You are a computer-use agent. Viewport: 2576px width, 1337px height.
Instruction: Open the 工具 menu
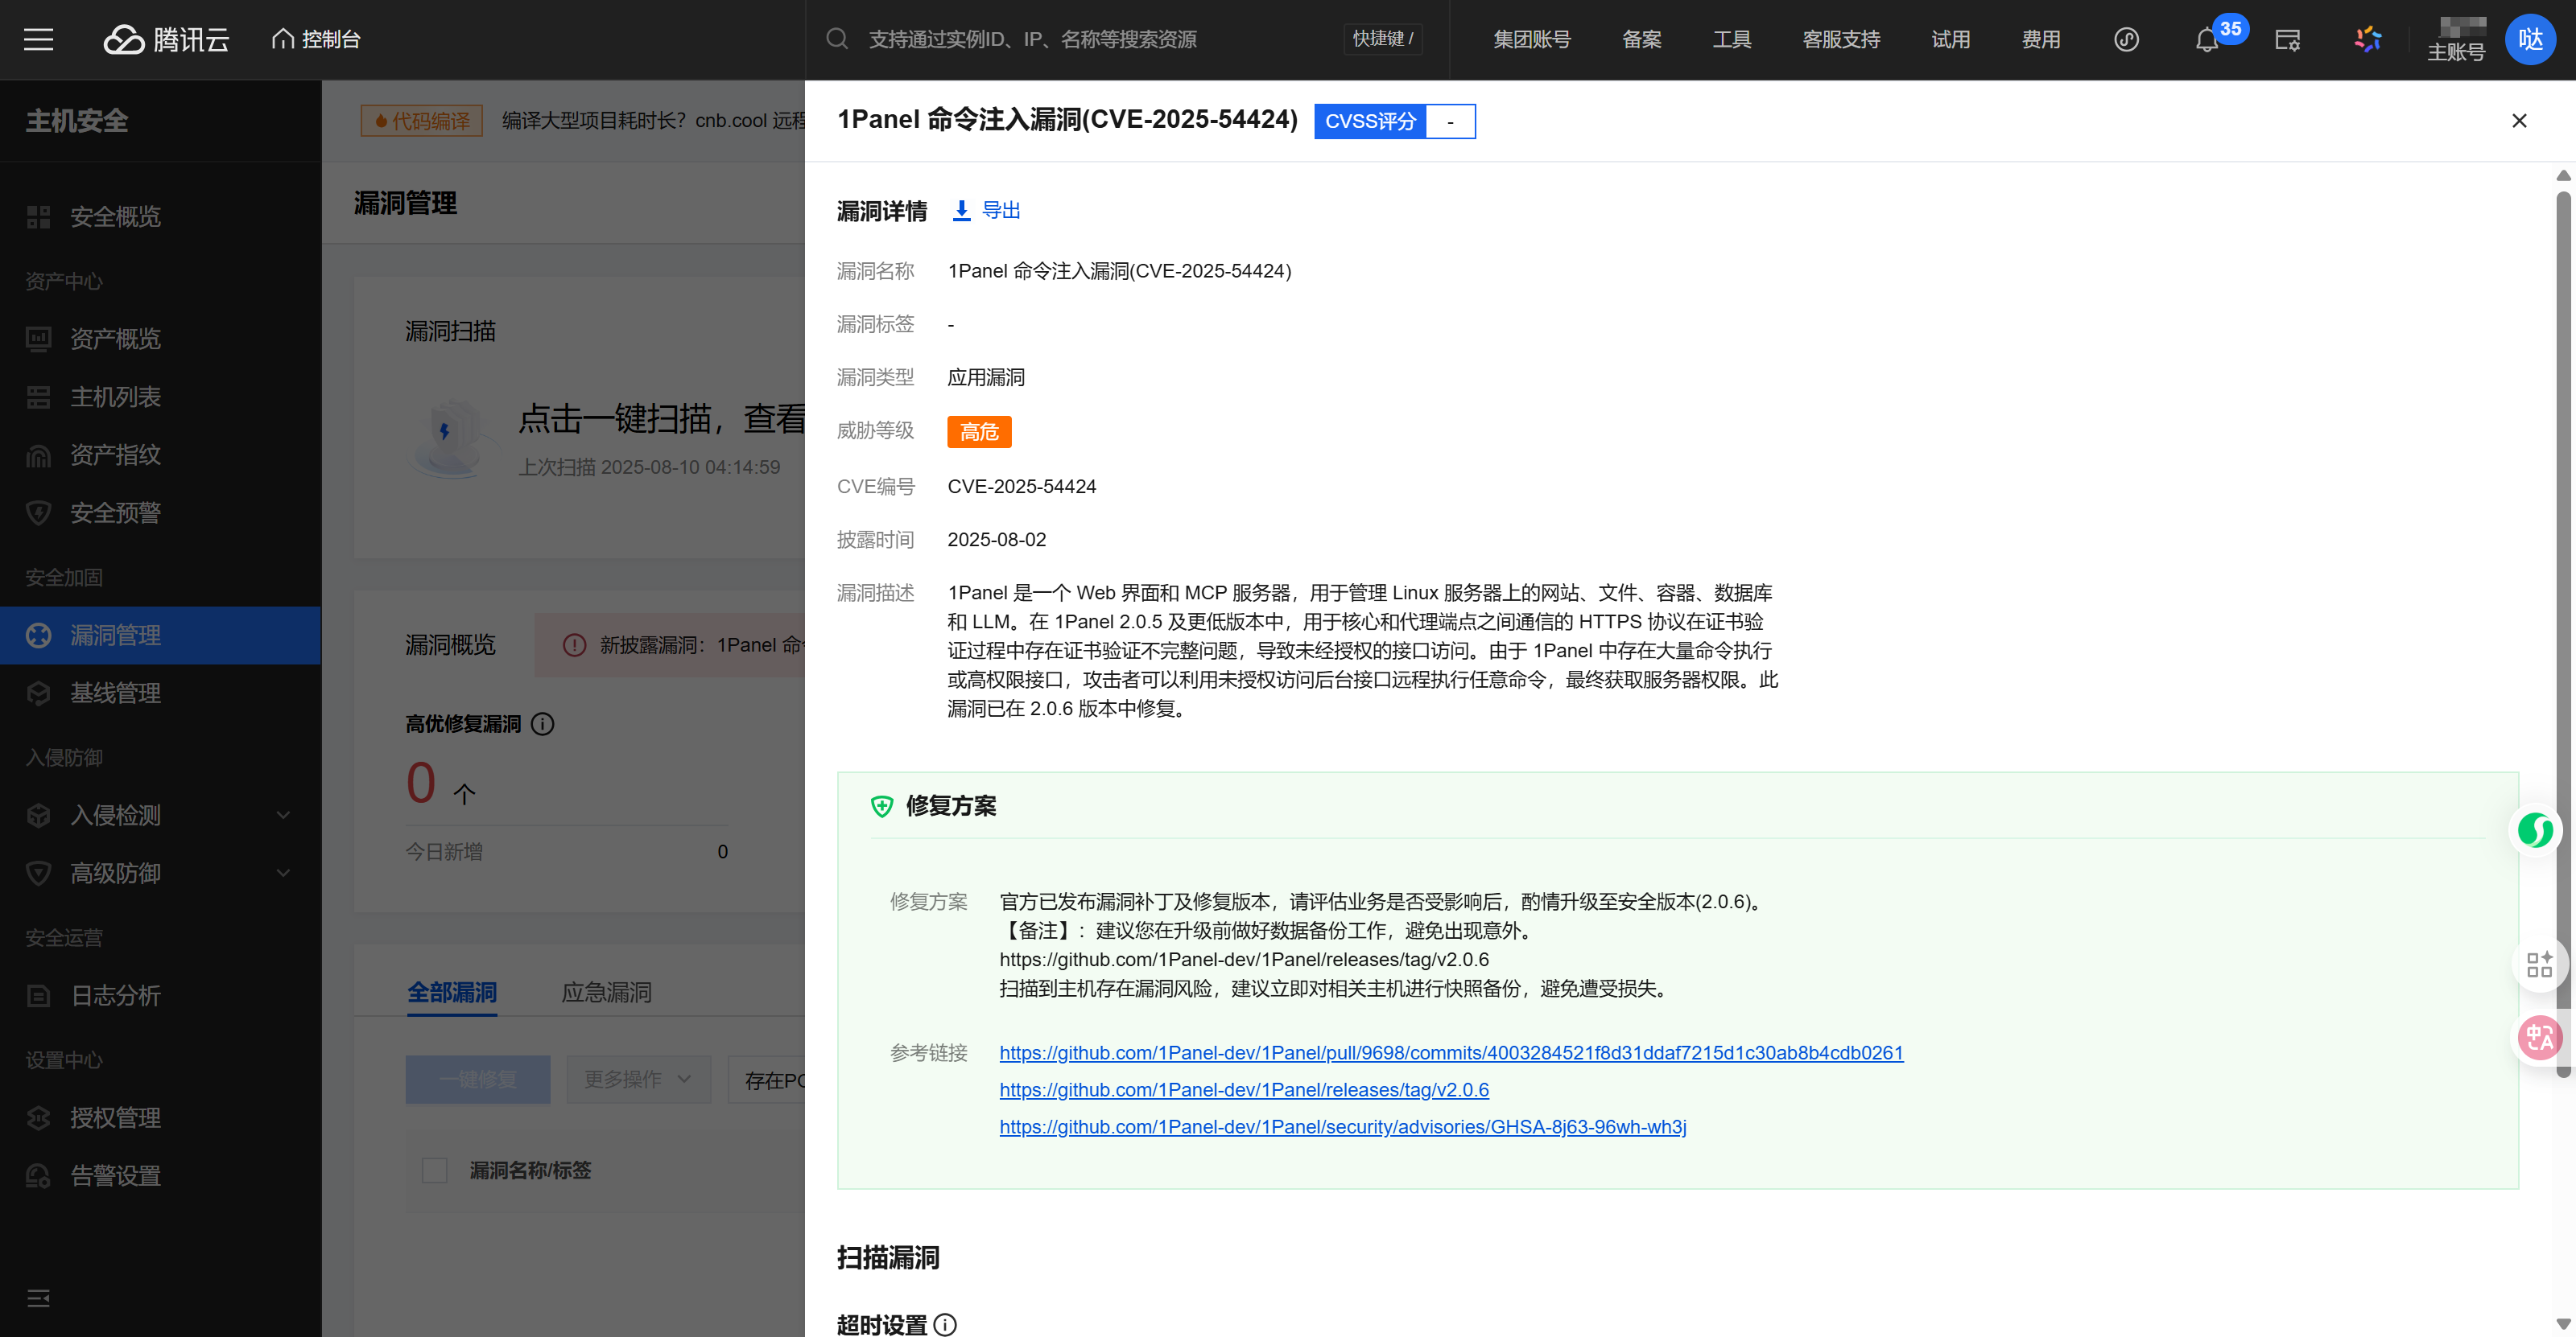click(x=1731, y=39)
